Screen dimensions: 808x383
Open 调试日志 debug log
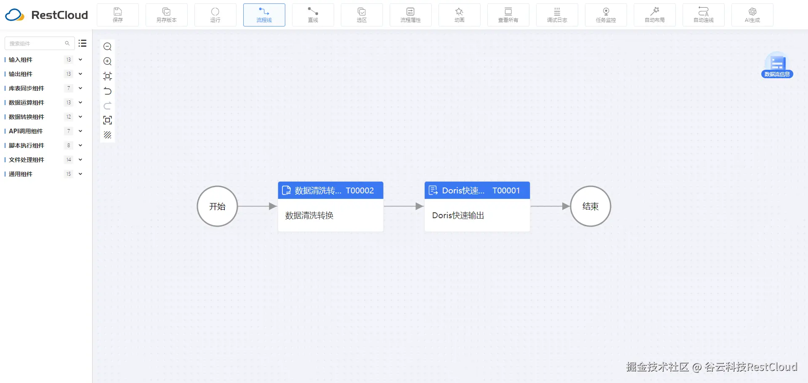click(x=557, y=15)
